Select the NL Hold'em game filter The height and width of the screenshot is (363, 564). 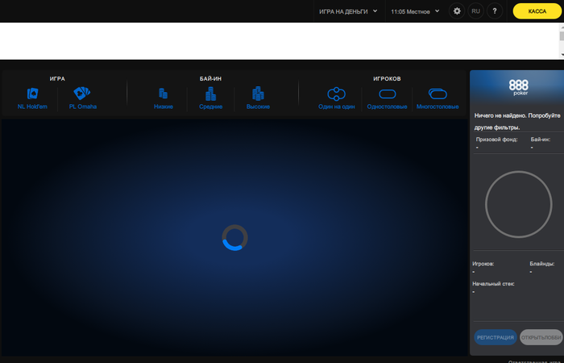(x=32, y=98)
